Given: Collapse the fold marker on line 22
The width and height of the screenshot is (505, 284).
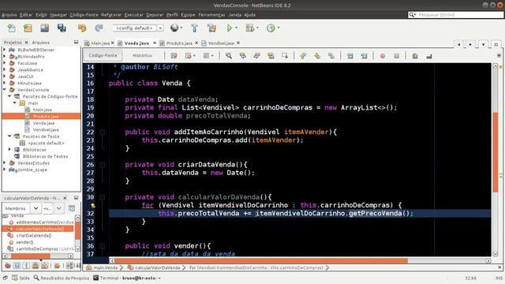Looking at the screenshot, I should point(102,132).
